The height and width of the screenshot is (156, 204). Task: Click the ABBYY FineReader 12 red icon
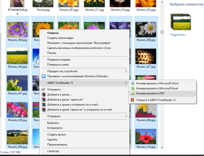tap(132, 100)
